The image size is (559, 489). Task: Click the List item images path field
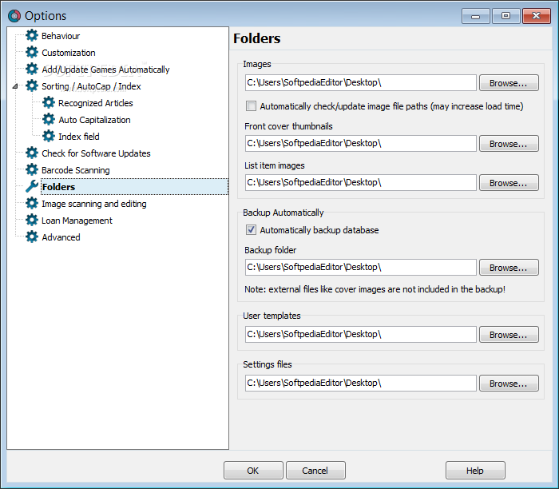point(361,183)
